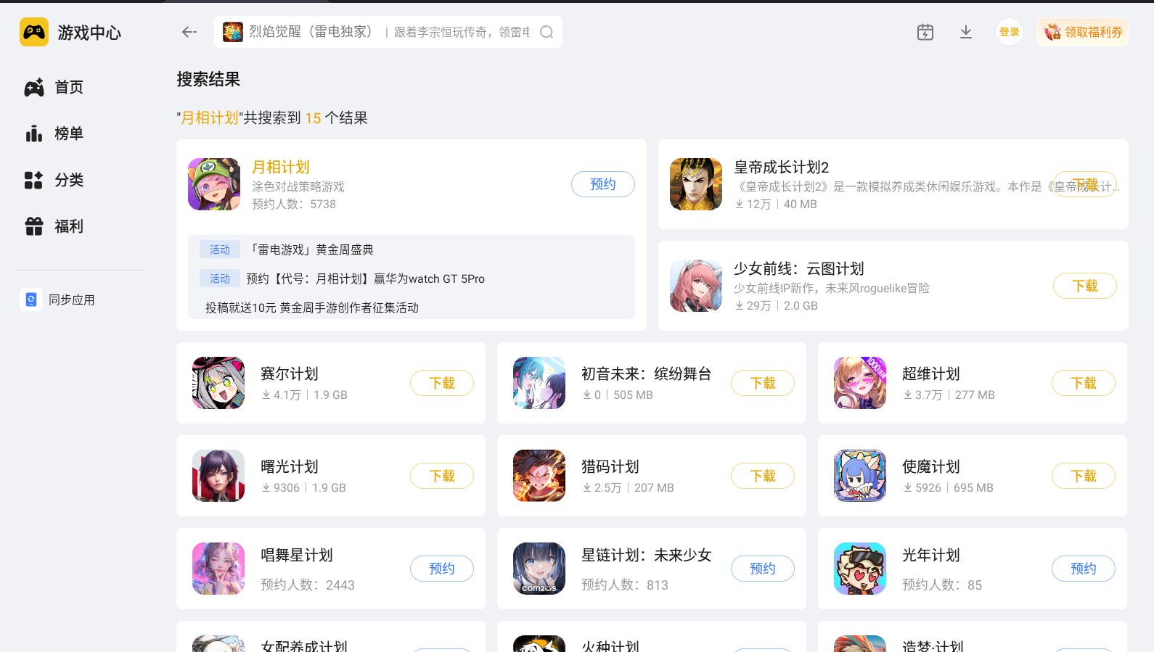Click the search magnifier icon
The height and width of the screenshot is (652, 1154).
click(x=547, y=32)
